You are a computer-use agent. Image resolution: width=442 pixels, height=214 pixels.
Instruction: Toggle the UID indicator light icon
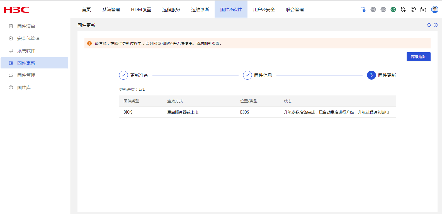tap(383, 9)
